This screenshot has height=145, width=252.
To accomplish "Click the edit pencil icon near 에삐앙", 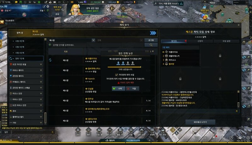I will click(44, 7).
